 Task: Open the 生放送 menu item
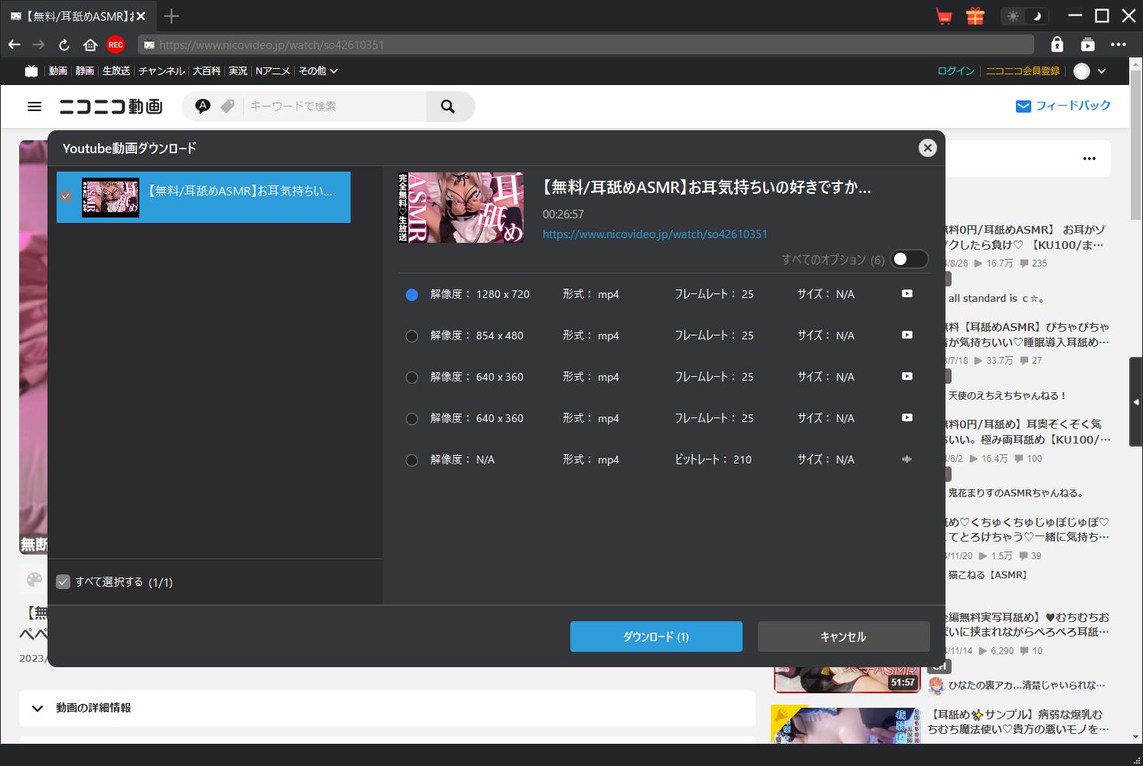[x=116, y=70]
